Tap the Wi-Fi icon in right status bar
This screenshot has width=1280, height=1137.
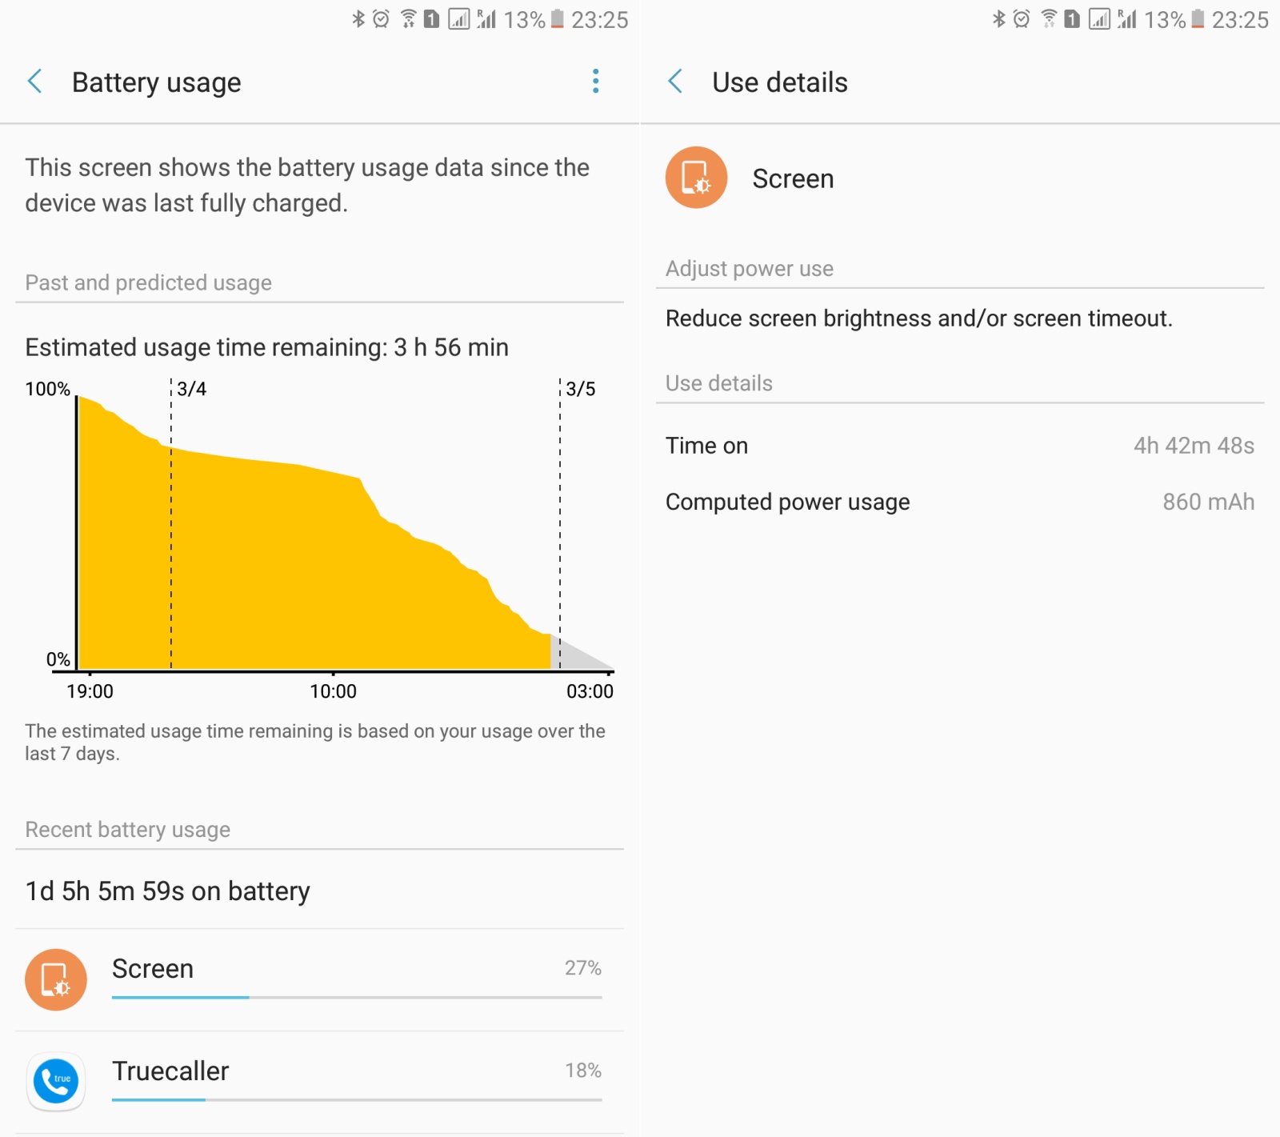coord(1049,18)
